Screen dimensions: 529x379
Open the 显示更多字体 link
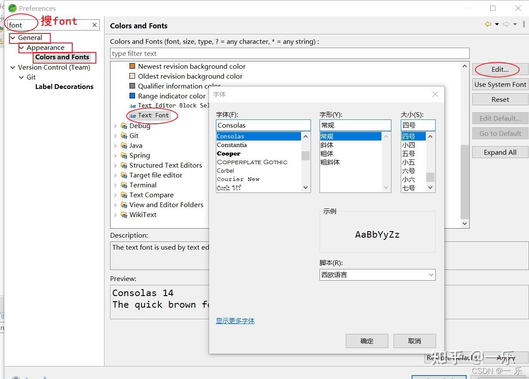(235, 321)
